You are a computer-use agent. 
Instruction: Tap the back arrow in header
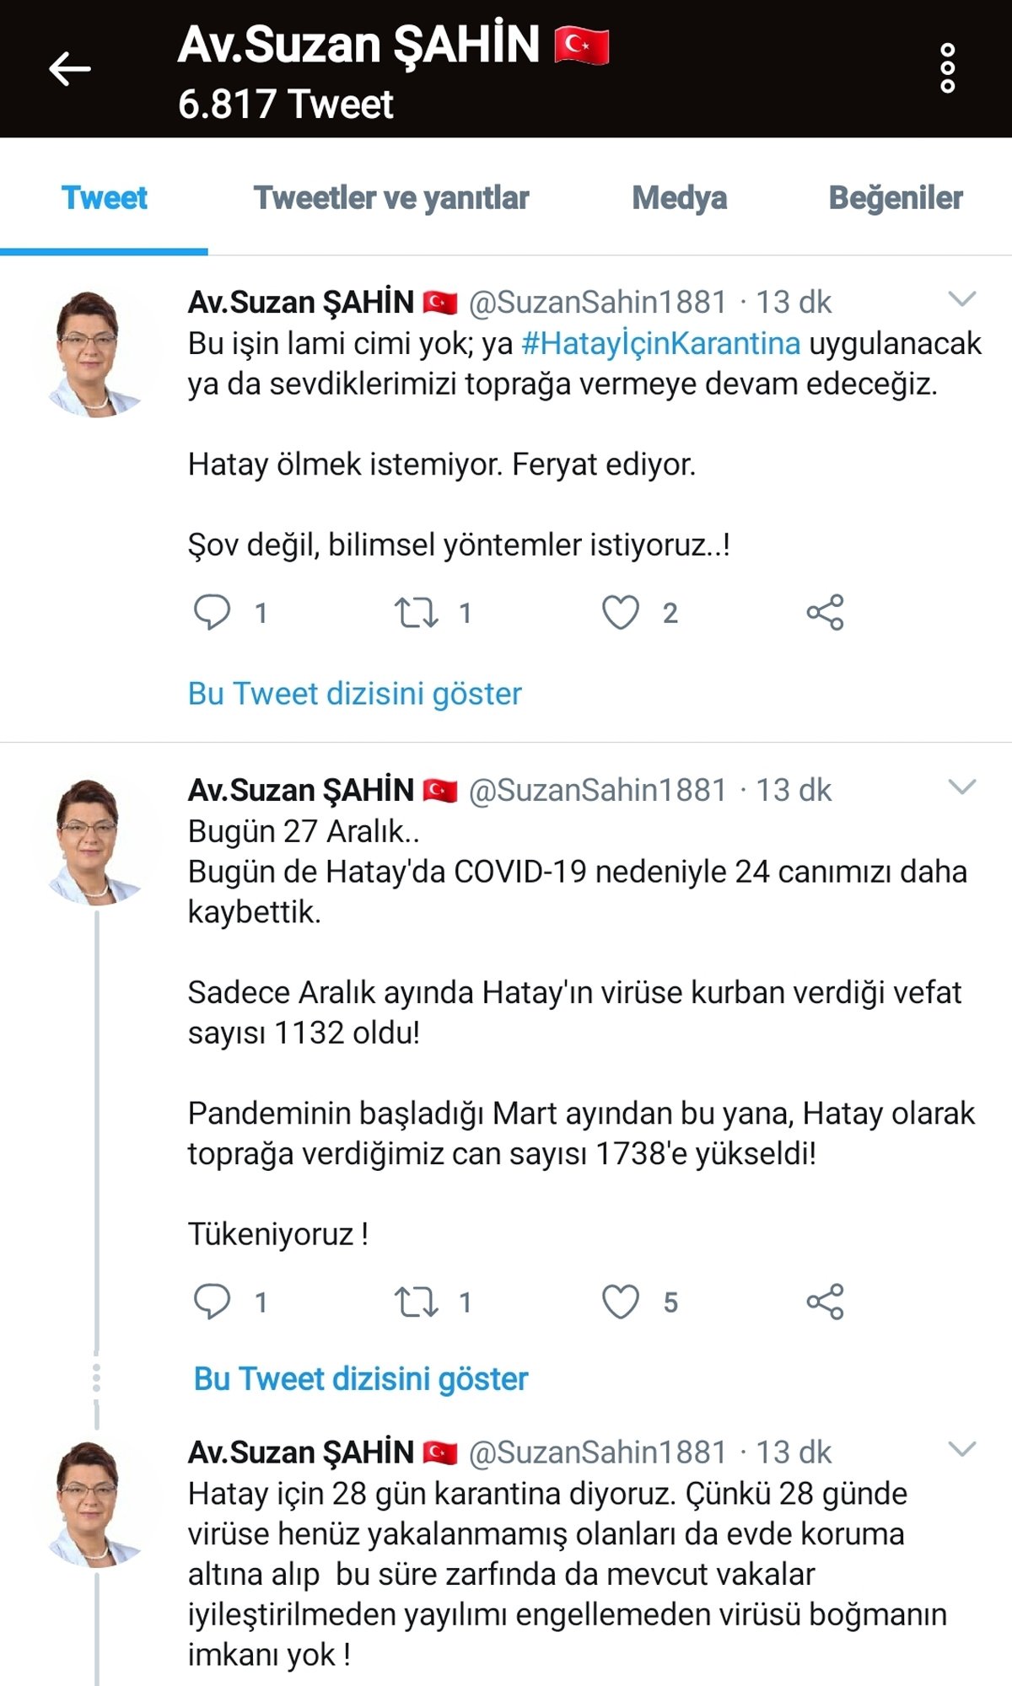tap(70, 68)
